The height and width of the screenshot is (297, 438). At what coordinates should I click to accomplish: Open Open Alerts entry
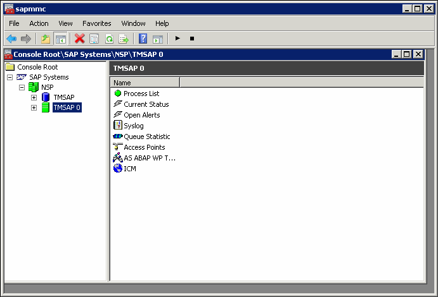[x=141, y=115]
